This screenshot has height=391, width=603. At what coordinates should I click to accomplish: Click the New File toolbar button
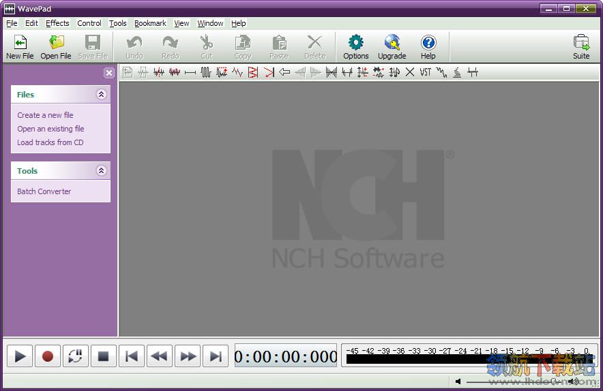tap(20, 47)
